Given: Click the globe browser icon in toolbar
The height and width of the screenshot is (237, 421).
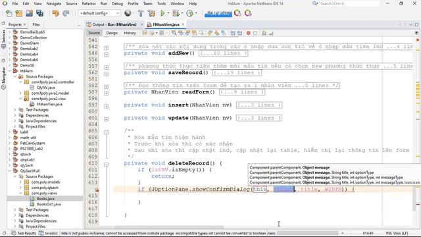Looking at the screenshot, I should point(128,13).
